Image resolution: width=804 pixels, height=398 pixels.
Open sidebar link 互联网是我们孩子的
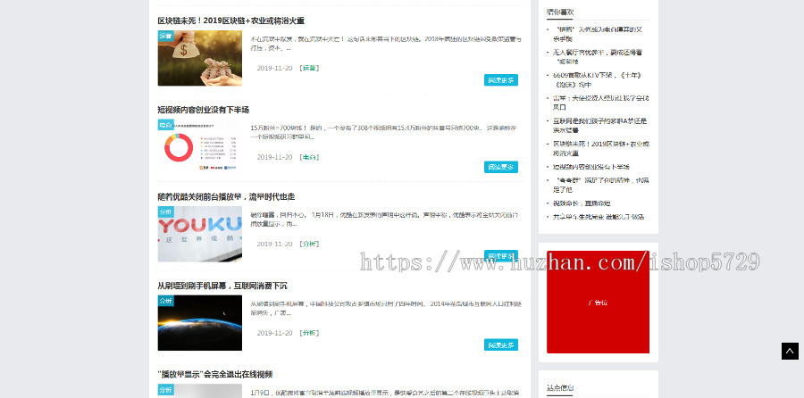coord(600,126)
